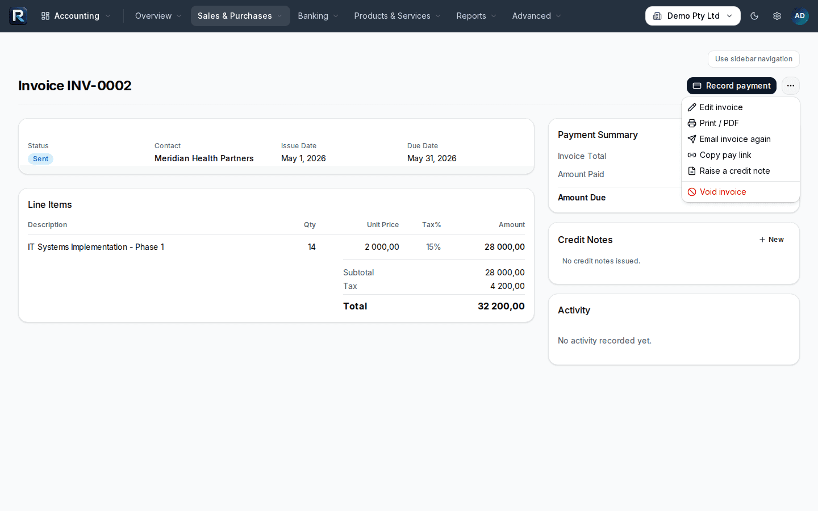Click New credit note button
This screenshot has width=818, height=511.
[x=771, y=240]
